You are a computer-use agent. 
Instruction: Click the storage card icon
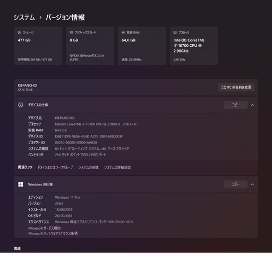[x=19, y=32]
